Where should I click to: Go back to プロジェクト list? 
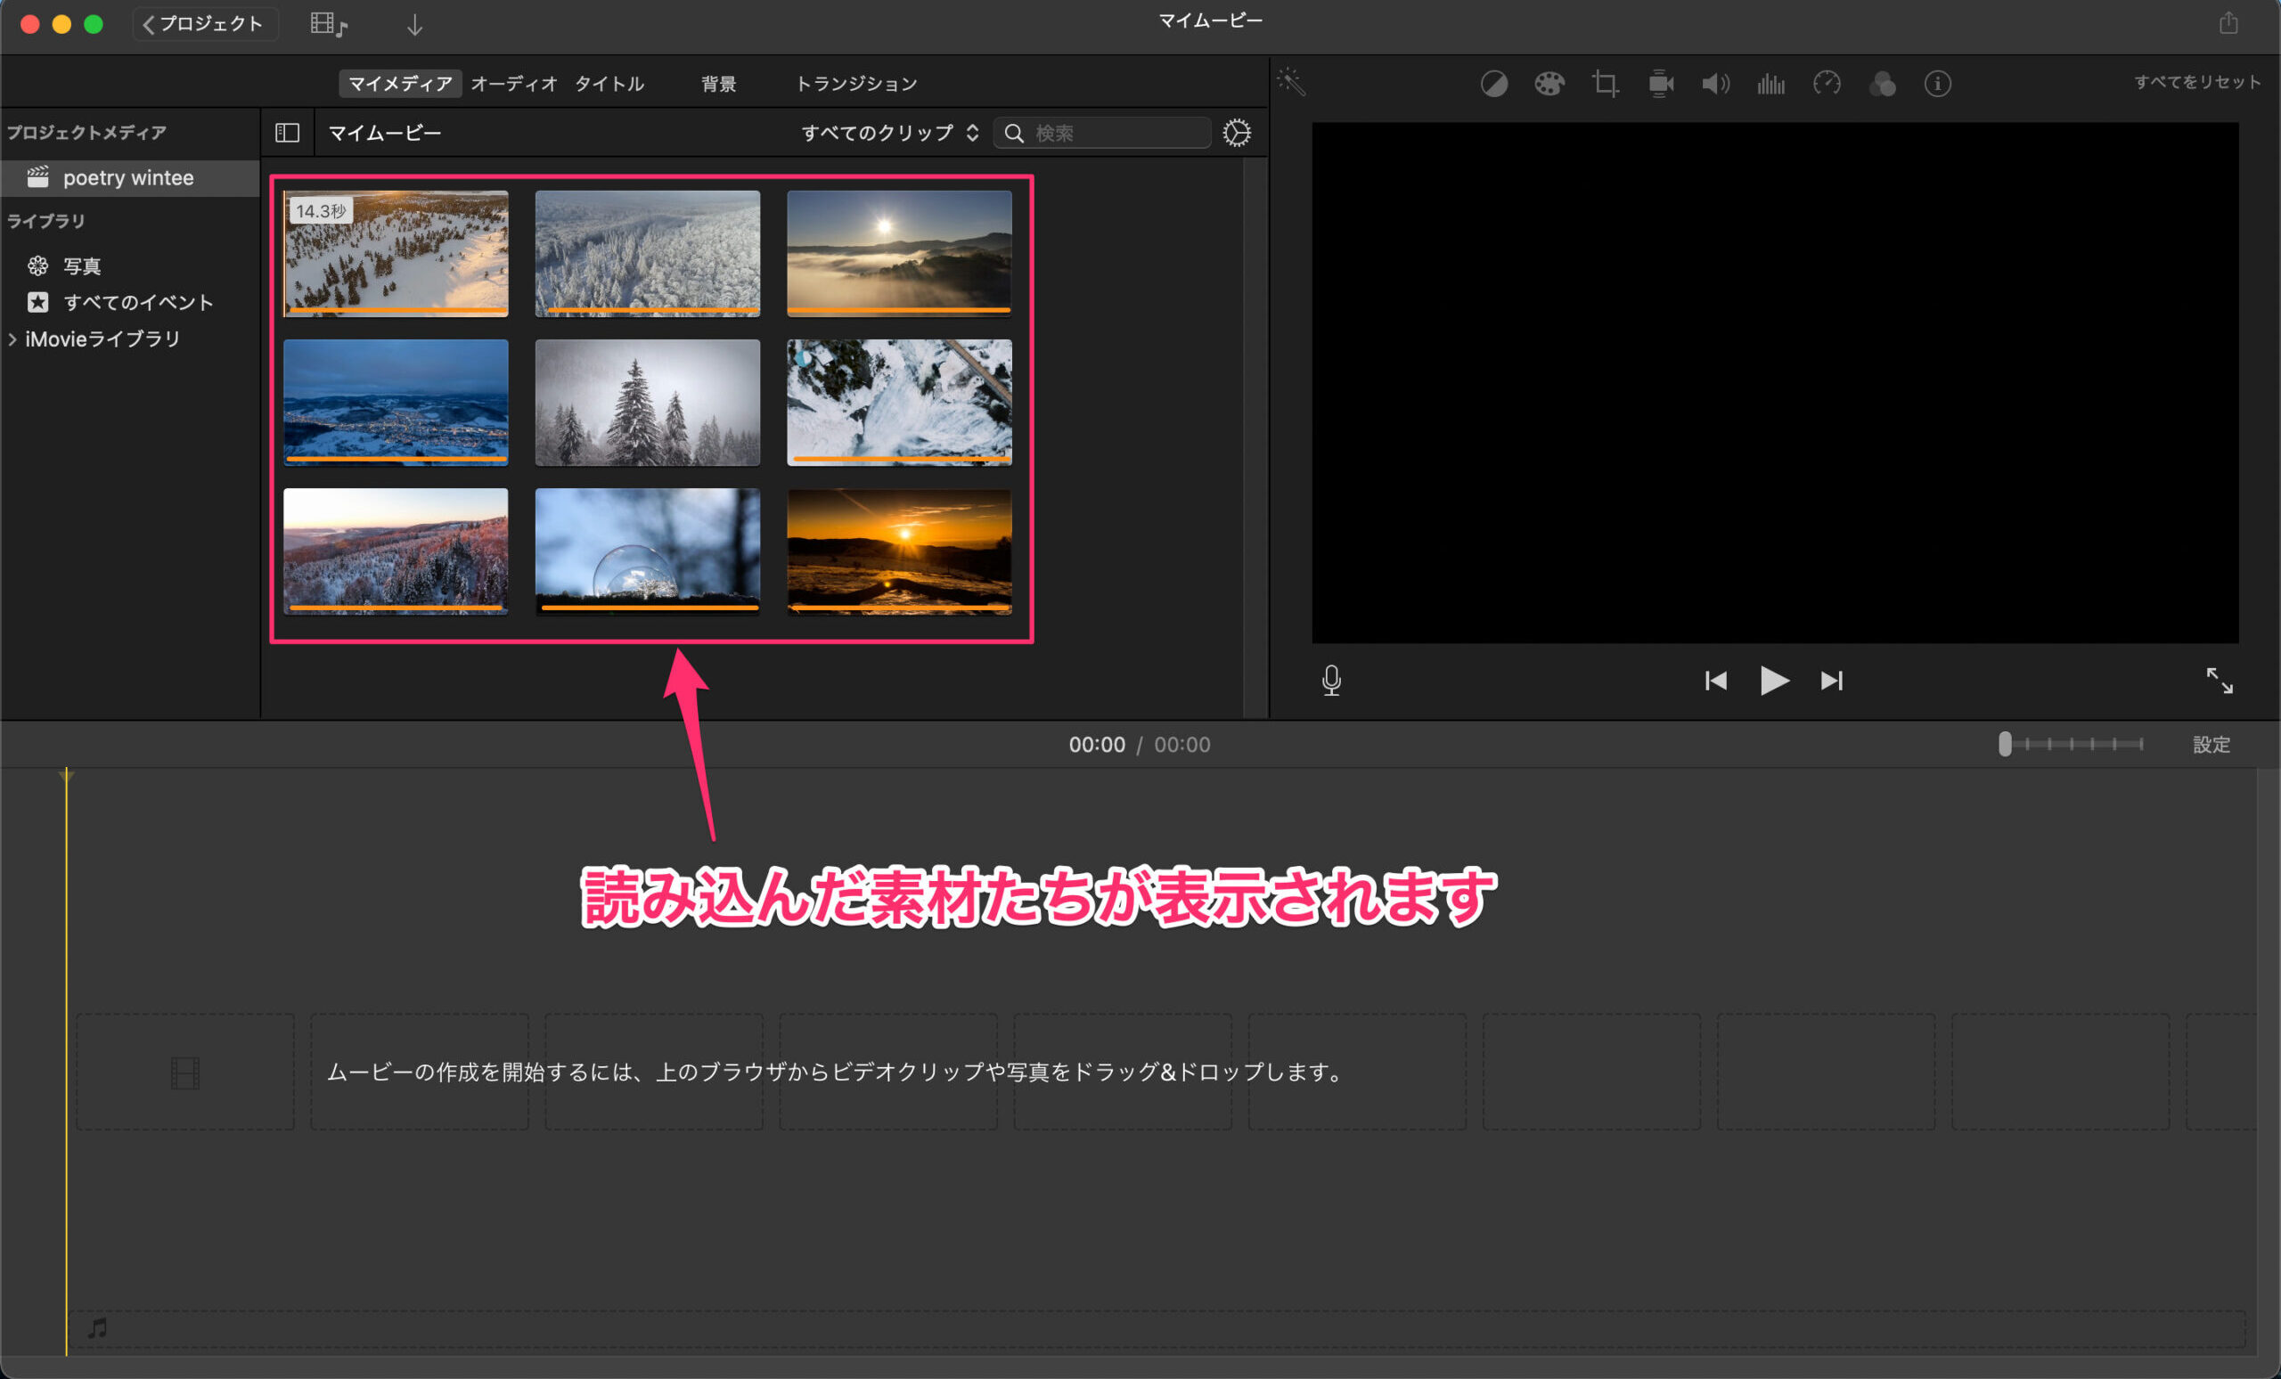[x=204, y=24]
